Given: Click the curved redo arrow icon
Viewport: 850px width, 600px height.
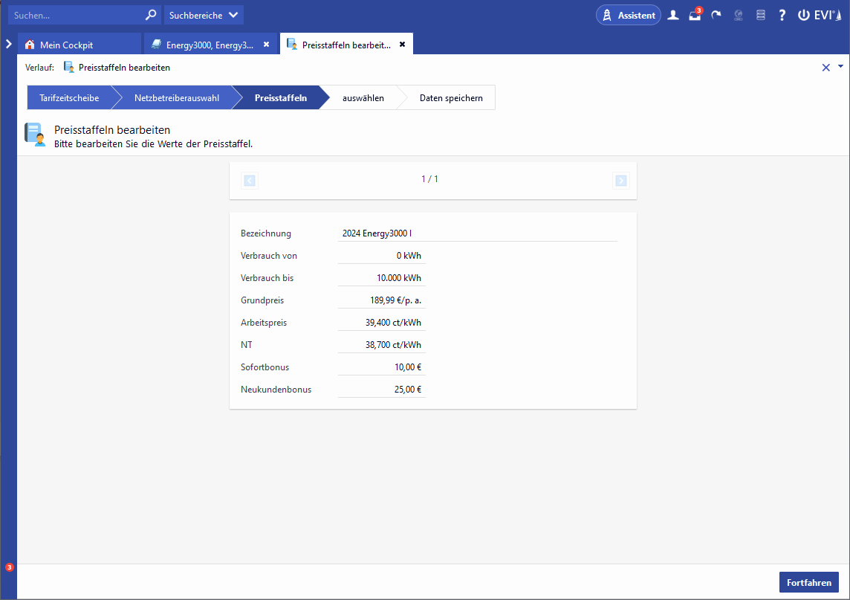Looking at the screenshot, I should [716, 15].
